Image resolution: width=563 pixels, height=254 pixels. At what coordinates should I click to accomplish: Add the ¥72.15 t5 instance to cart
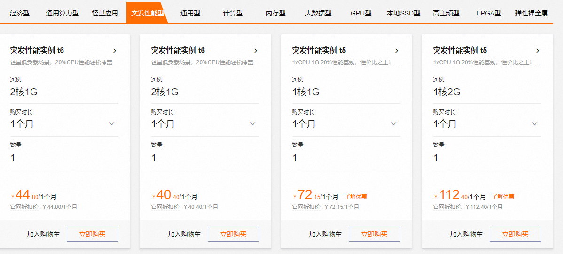325,234
